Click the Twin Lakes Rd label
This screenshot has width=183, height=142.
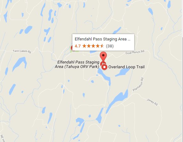[22, 51]
